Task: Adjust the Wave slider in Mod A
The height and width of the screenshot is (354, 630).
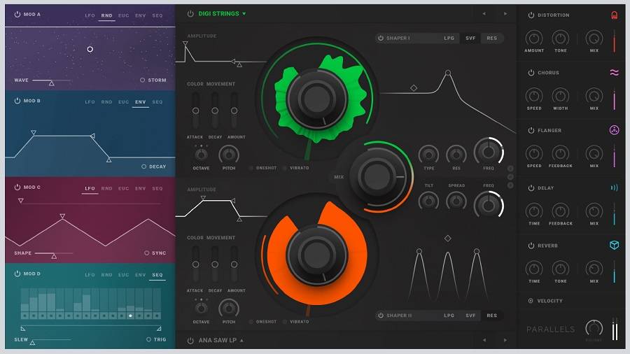Action: pos(51,83)
